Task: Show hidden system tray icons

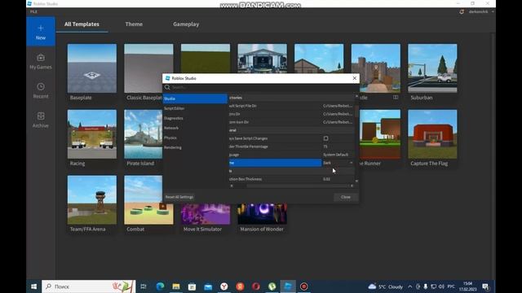Action: pyautogui.click(x=410, y=286)
